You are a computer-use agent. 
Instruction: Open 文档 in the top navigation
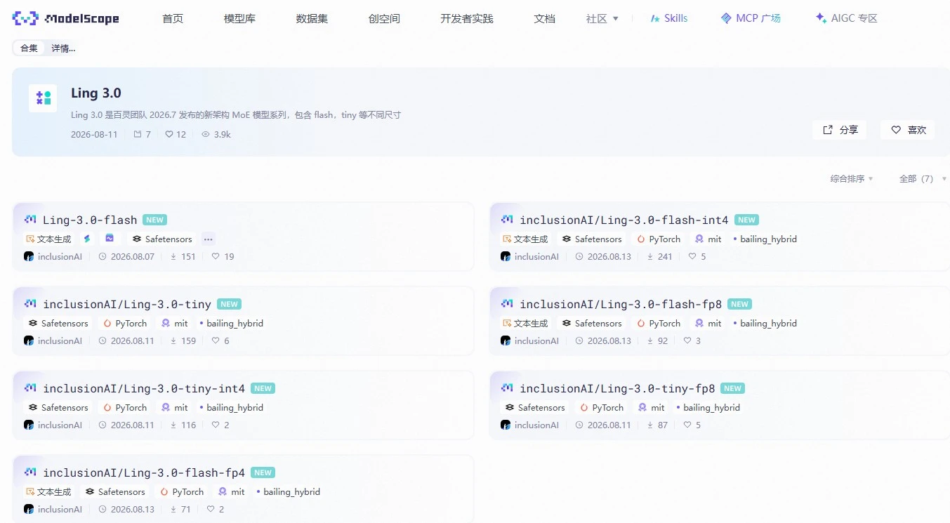[544, 18]
